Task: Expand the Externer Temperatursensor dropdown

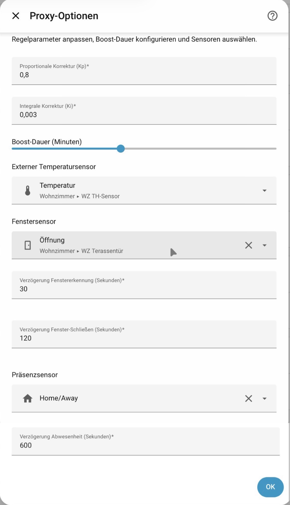Action: [264, 191]
